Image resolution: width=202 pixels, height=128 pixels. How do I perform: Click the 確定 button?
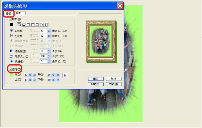[96, 79]
